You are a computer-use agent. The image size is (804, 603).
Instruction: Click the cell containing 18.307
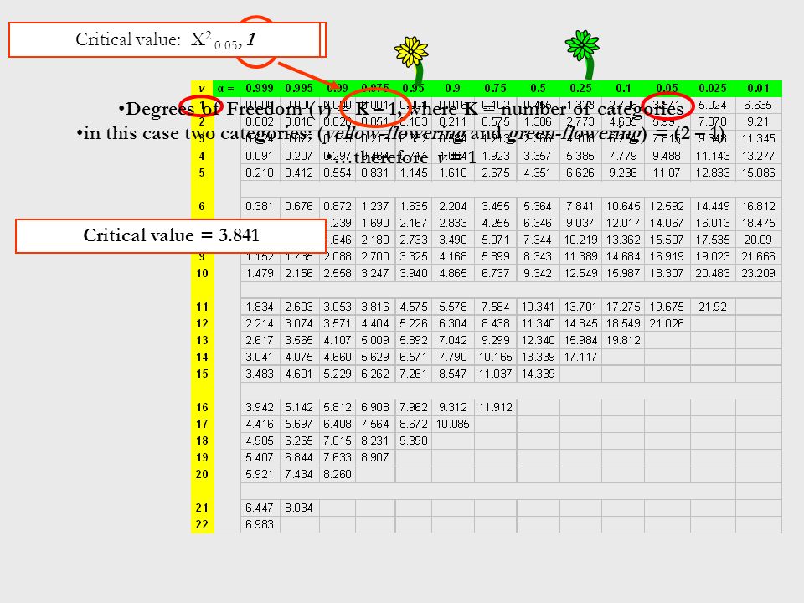coord(667,273)
